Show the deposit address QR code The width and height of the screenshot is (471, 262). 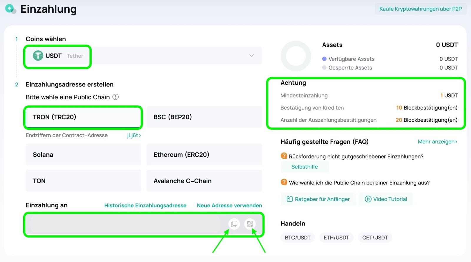point(250,224)
